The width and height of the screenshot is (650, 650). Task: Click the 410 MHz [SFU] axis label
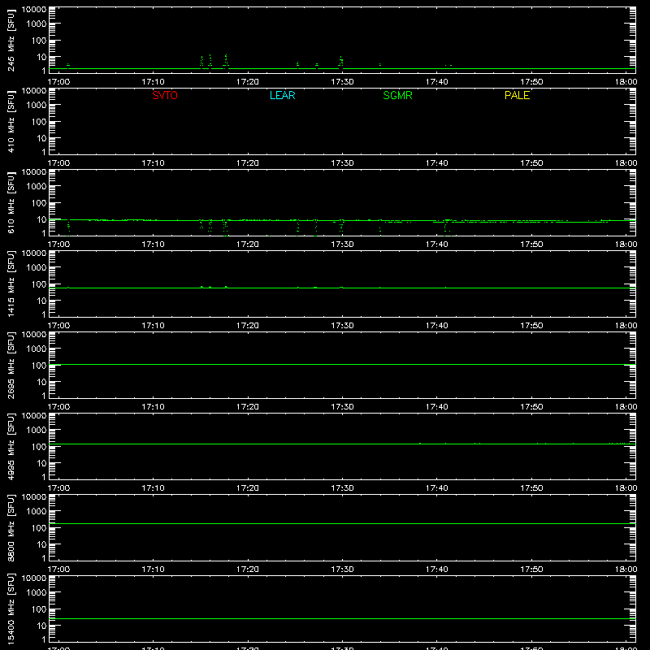point(11,123)
